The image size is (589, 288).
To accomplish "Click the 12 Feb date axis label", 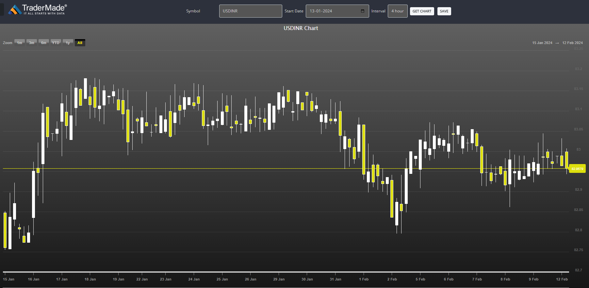I will pyautogui.click(x=562, y=279).
